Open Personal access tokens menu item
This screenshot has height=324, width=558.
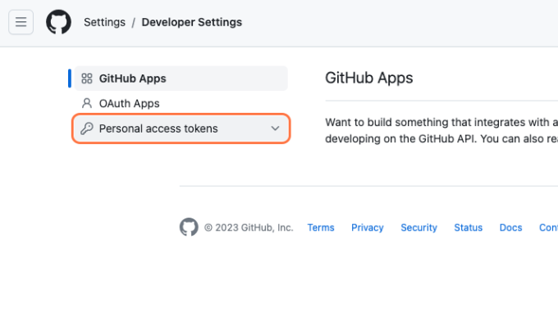tap(181, 128)
